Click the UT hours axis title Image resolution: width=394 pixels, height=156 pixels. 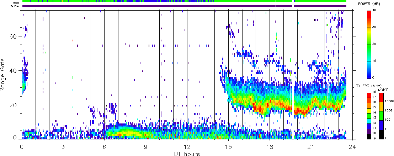[187, 154]
